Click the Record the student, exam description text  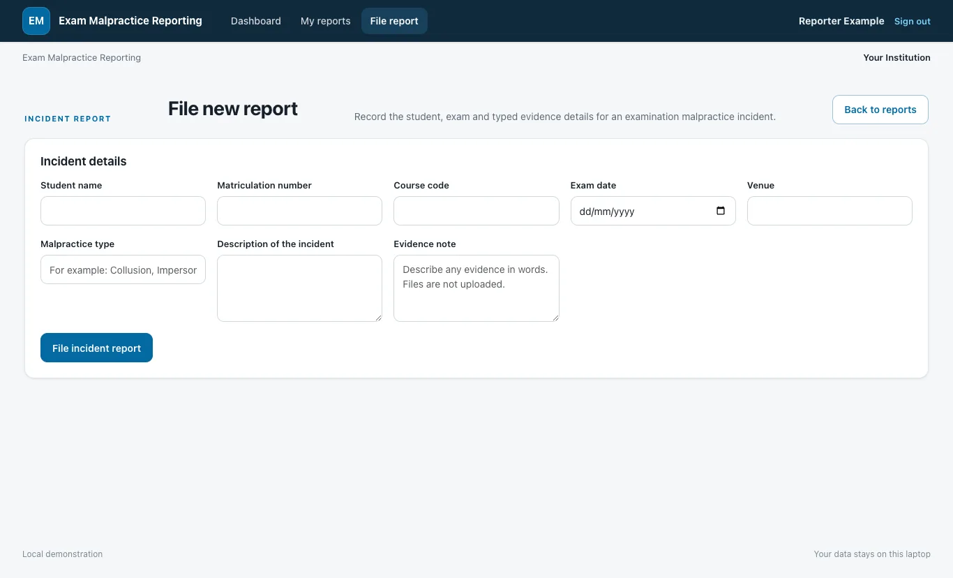[x=565, y=117]
